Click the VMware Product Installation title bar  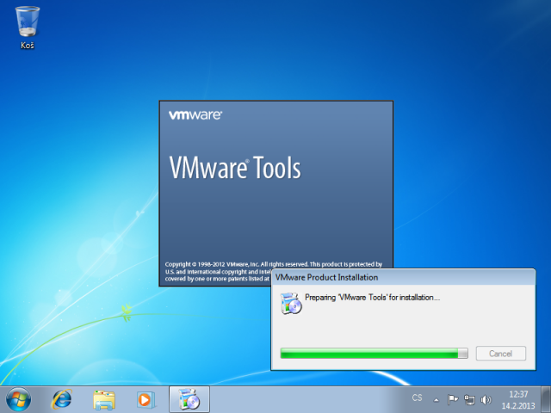[403, 277]
